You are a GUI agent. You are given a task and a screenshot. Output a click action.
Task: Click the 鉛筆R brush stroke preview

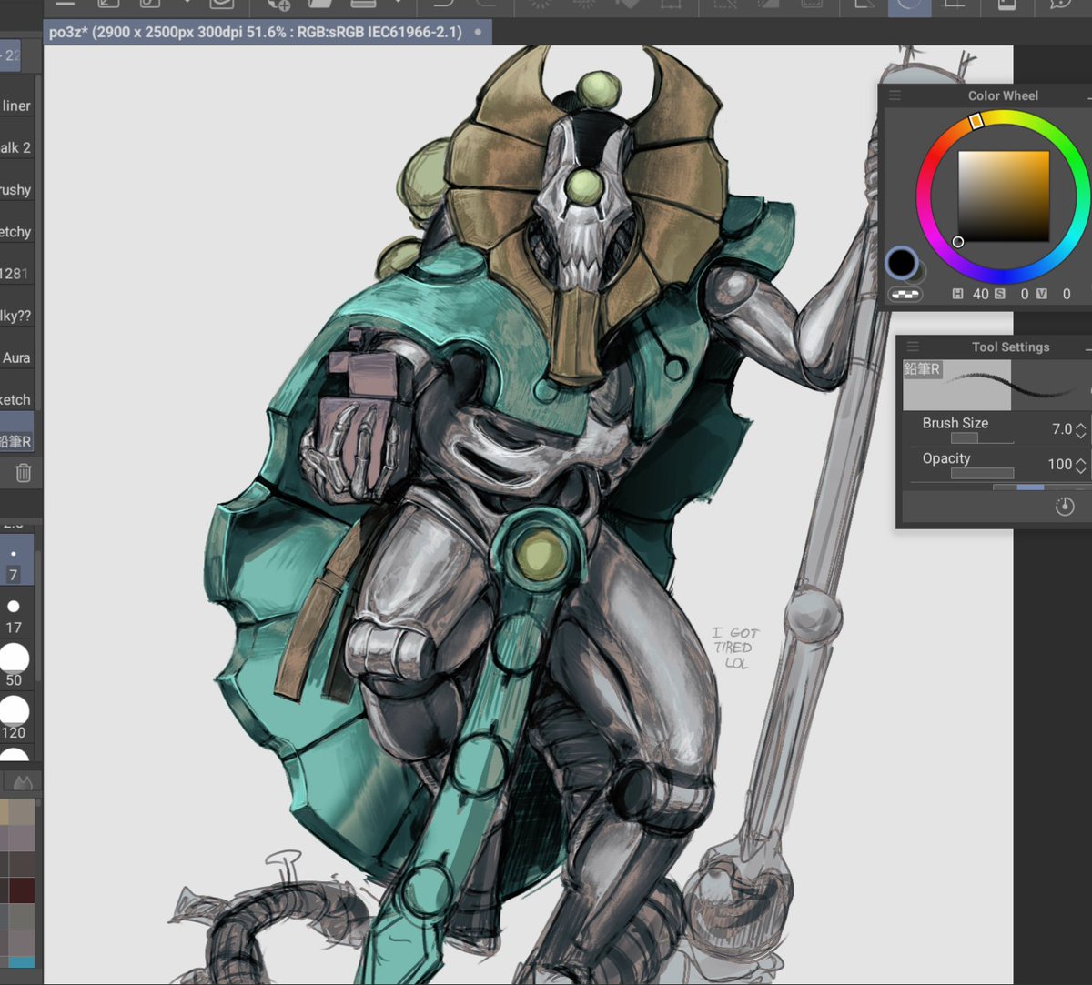coord(996,386)
